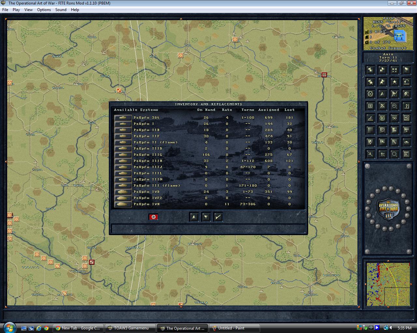Switch to New Tab - Google Chrome taskbar item

pyautogui.click(x=79, y=328)
